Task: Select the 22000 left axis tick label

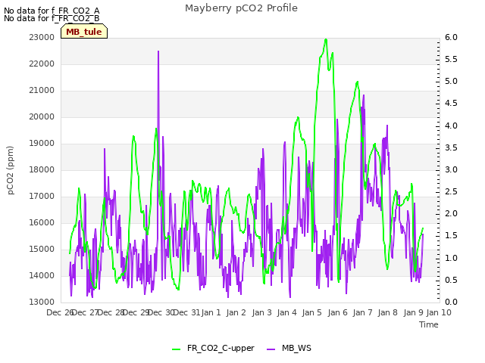Action: pyautogui.click(x=42, y=64)
